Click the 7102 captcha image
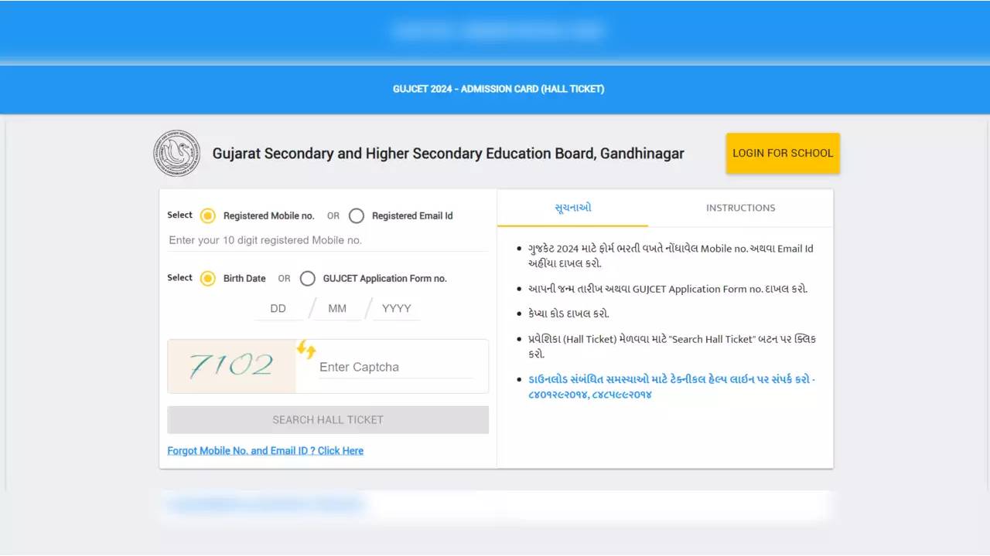This screenshot has width=990, height=556. pos(232,366)
